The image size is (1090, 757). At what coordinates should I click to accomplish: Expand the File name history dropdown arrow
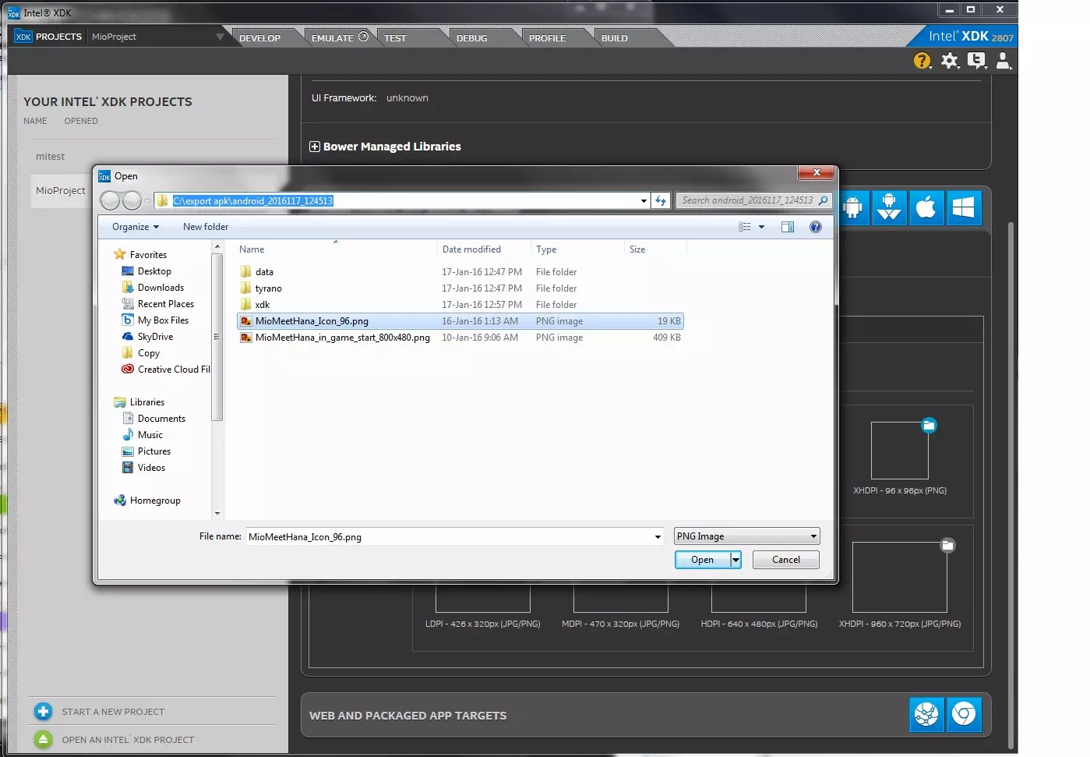pyautogui.click(x=658, y=537)
